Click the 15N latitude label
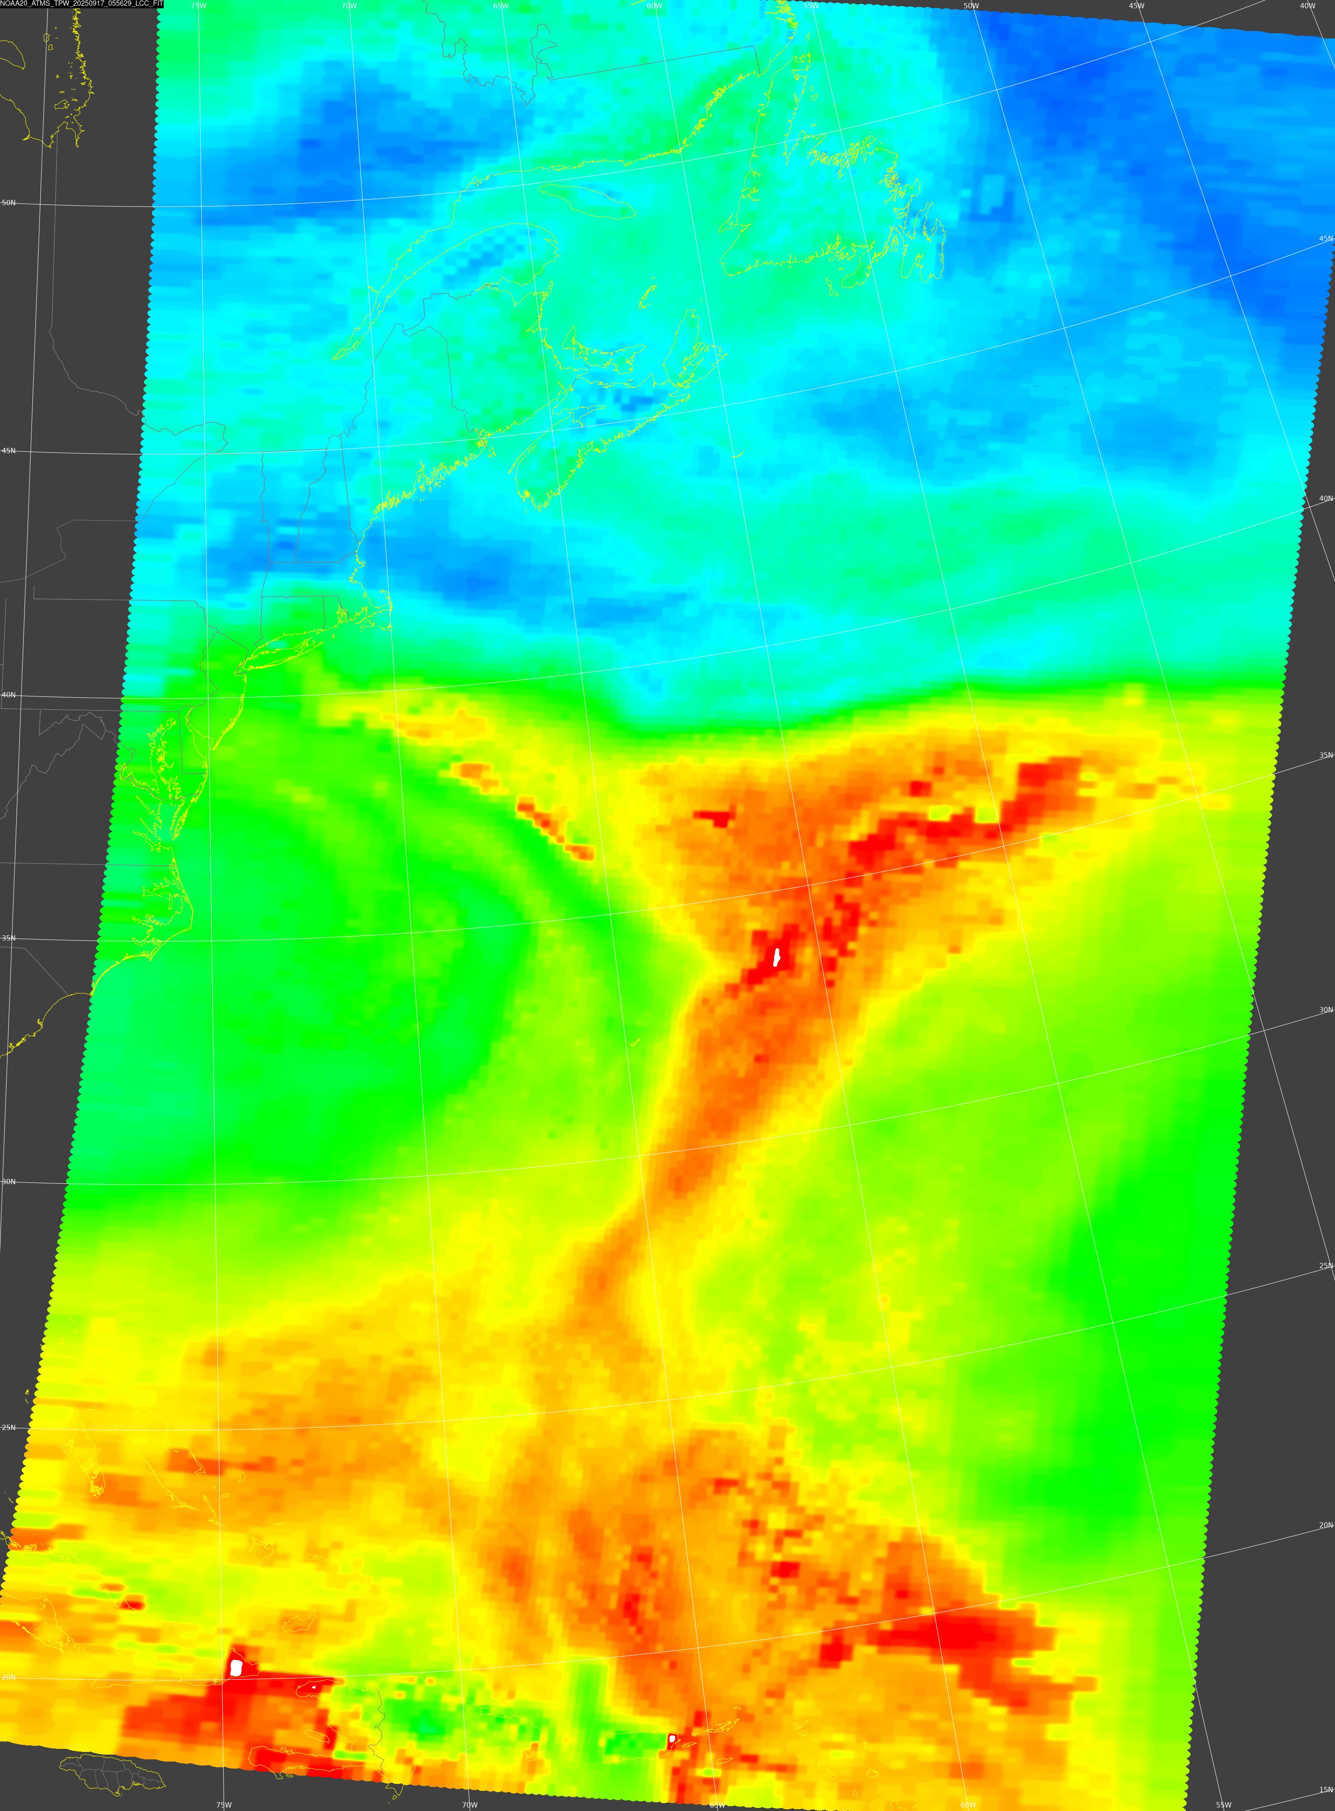Screen dimensions: 1335x1811 pos(1326,1789)
